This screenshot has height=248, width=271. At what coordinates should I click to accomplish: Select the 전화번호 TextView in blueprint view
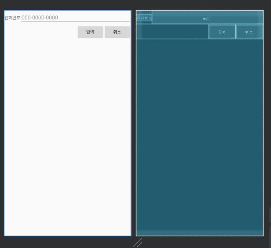point(144,18)
